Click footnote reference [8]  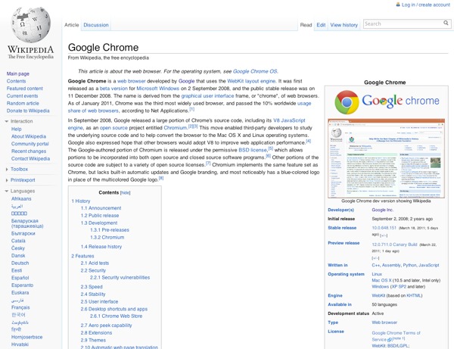(161, 178)
